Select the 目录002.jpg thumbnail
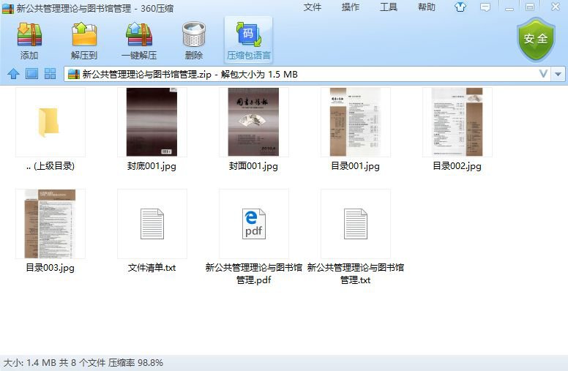This screenshot has width=568, height=371. point(457,122)
